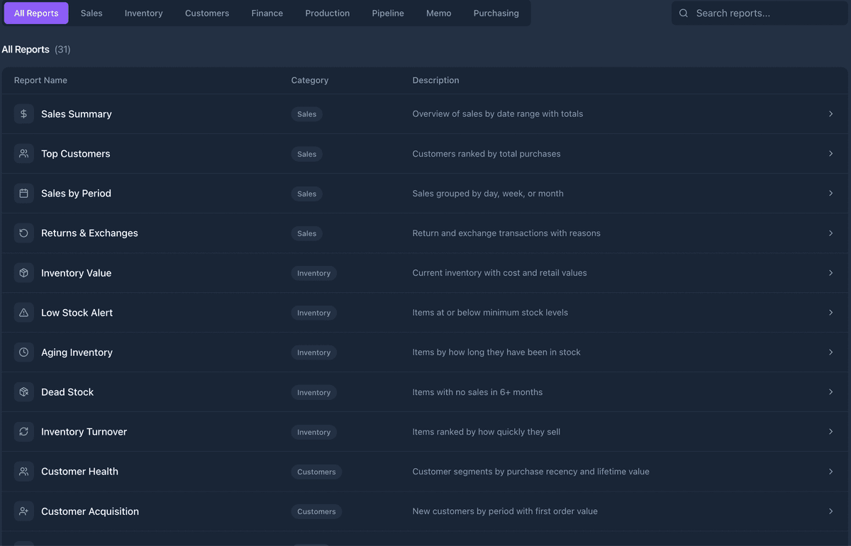Click the people icon beside Top Customers
The height and width of the screenshot is (546, 851).
point(23,153)
